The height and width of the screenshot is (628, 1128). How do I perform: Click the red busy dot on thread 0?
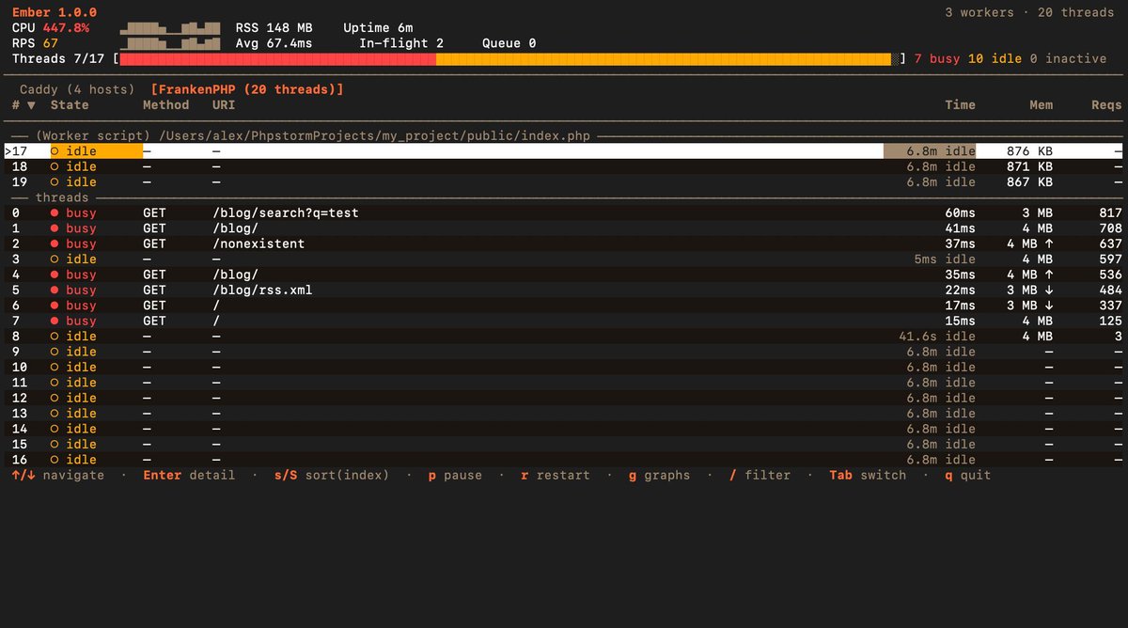(x=55, y=213)
